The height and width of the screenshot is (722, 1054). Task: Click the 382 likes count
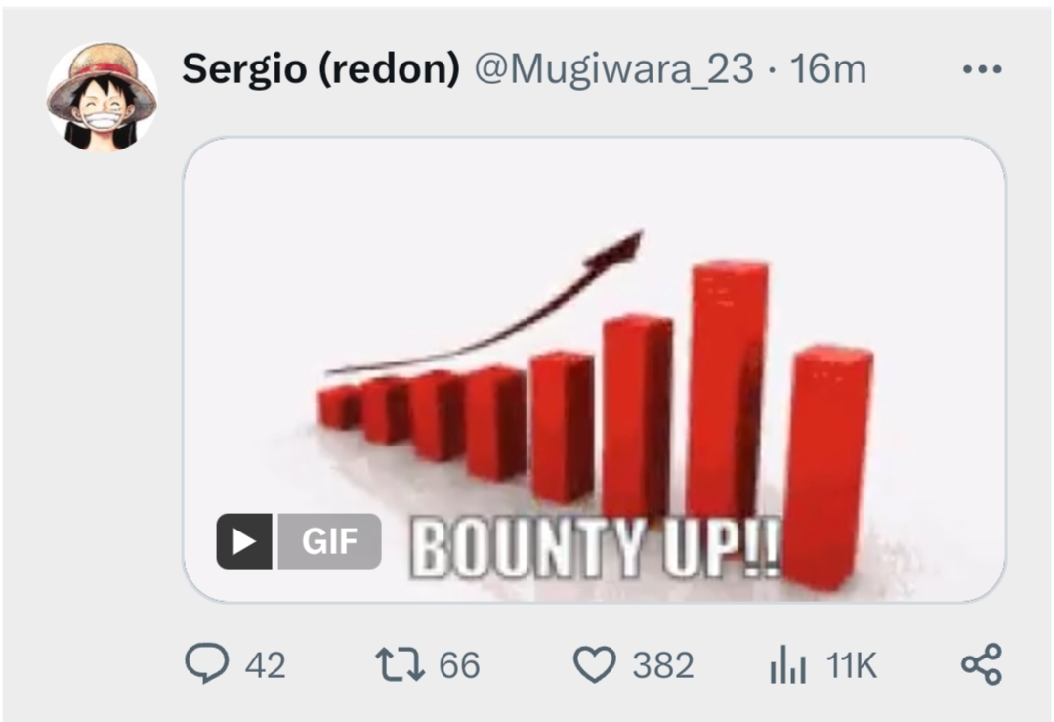coord(663,665)
